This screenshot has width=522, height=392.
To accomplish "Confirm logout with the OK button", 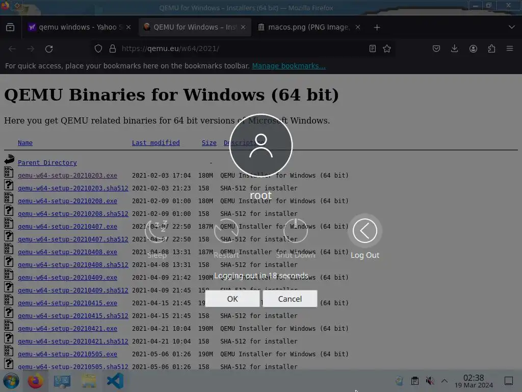I will pos(232,299).
